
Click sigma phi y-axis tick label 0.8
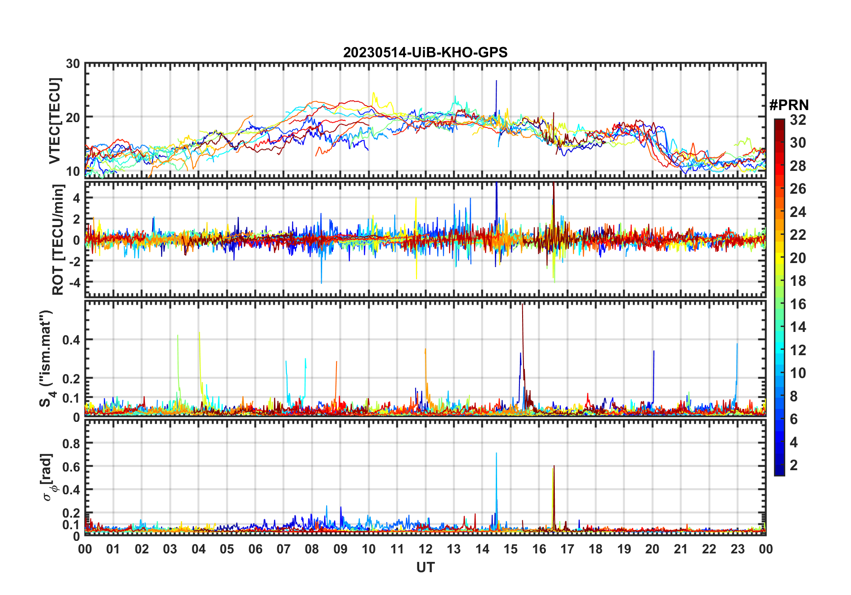click(71, 443)
